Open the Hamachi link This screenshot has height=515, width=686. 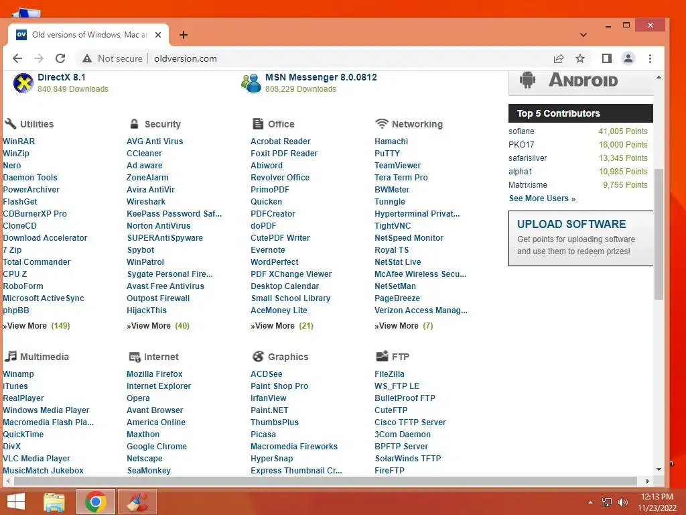pos(391,141)
